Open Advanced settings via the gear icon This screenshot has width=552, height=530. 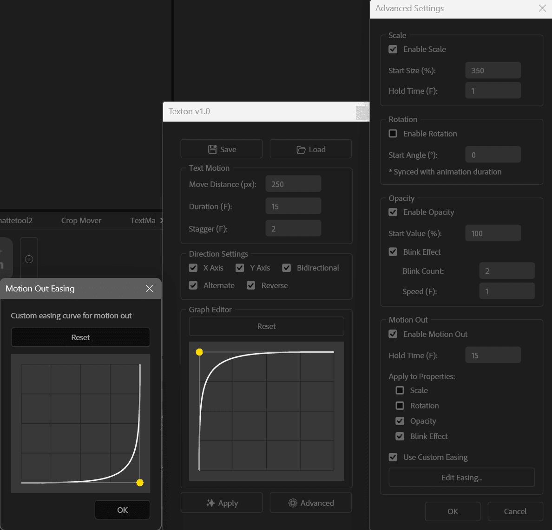click(293, 503)
